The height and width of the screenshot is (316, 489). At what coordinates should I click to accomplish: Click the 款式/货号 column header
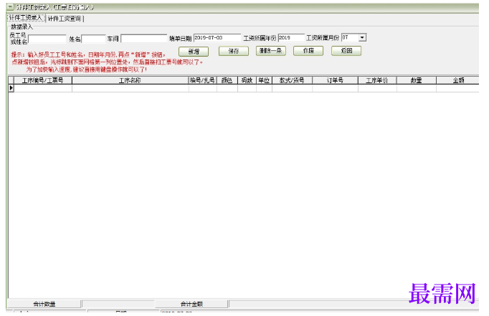point(293,80)
